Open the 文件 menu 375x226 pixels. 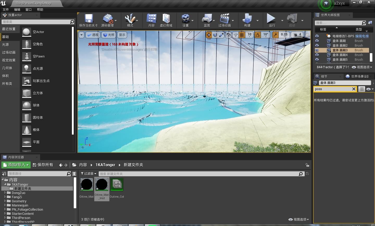[x=6, y=10]
